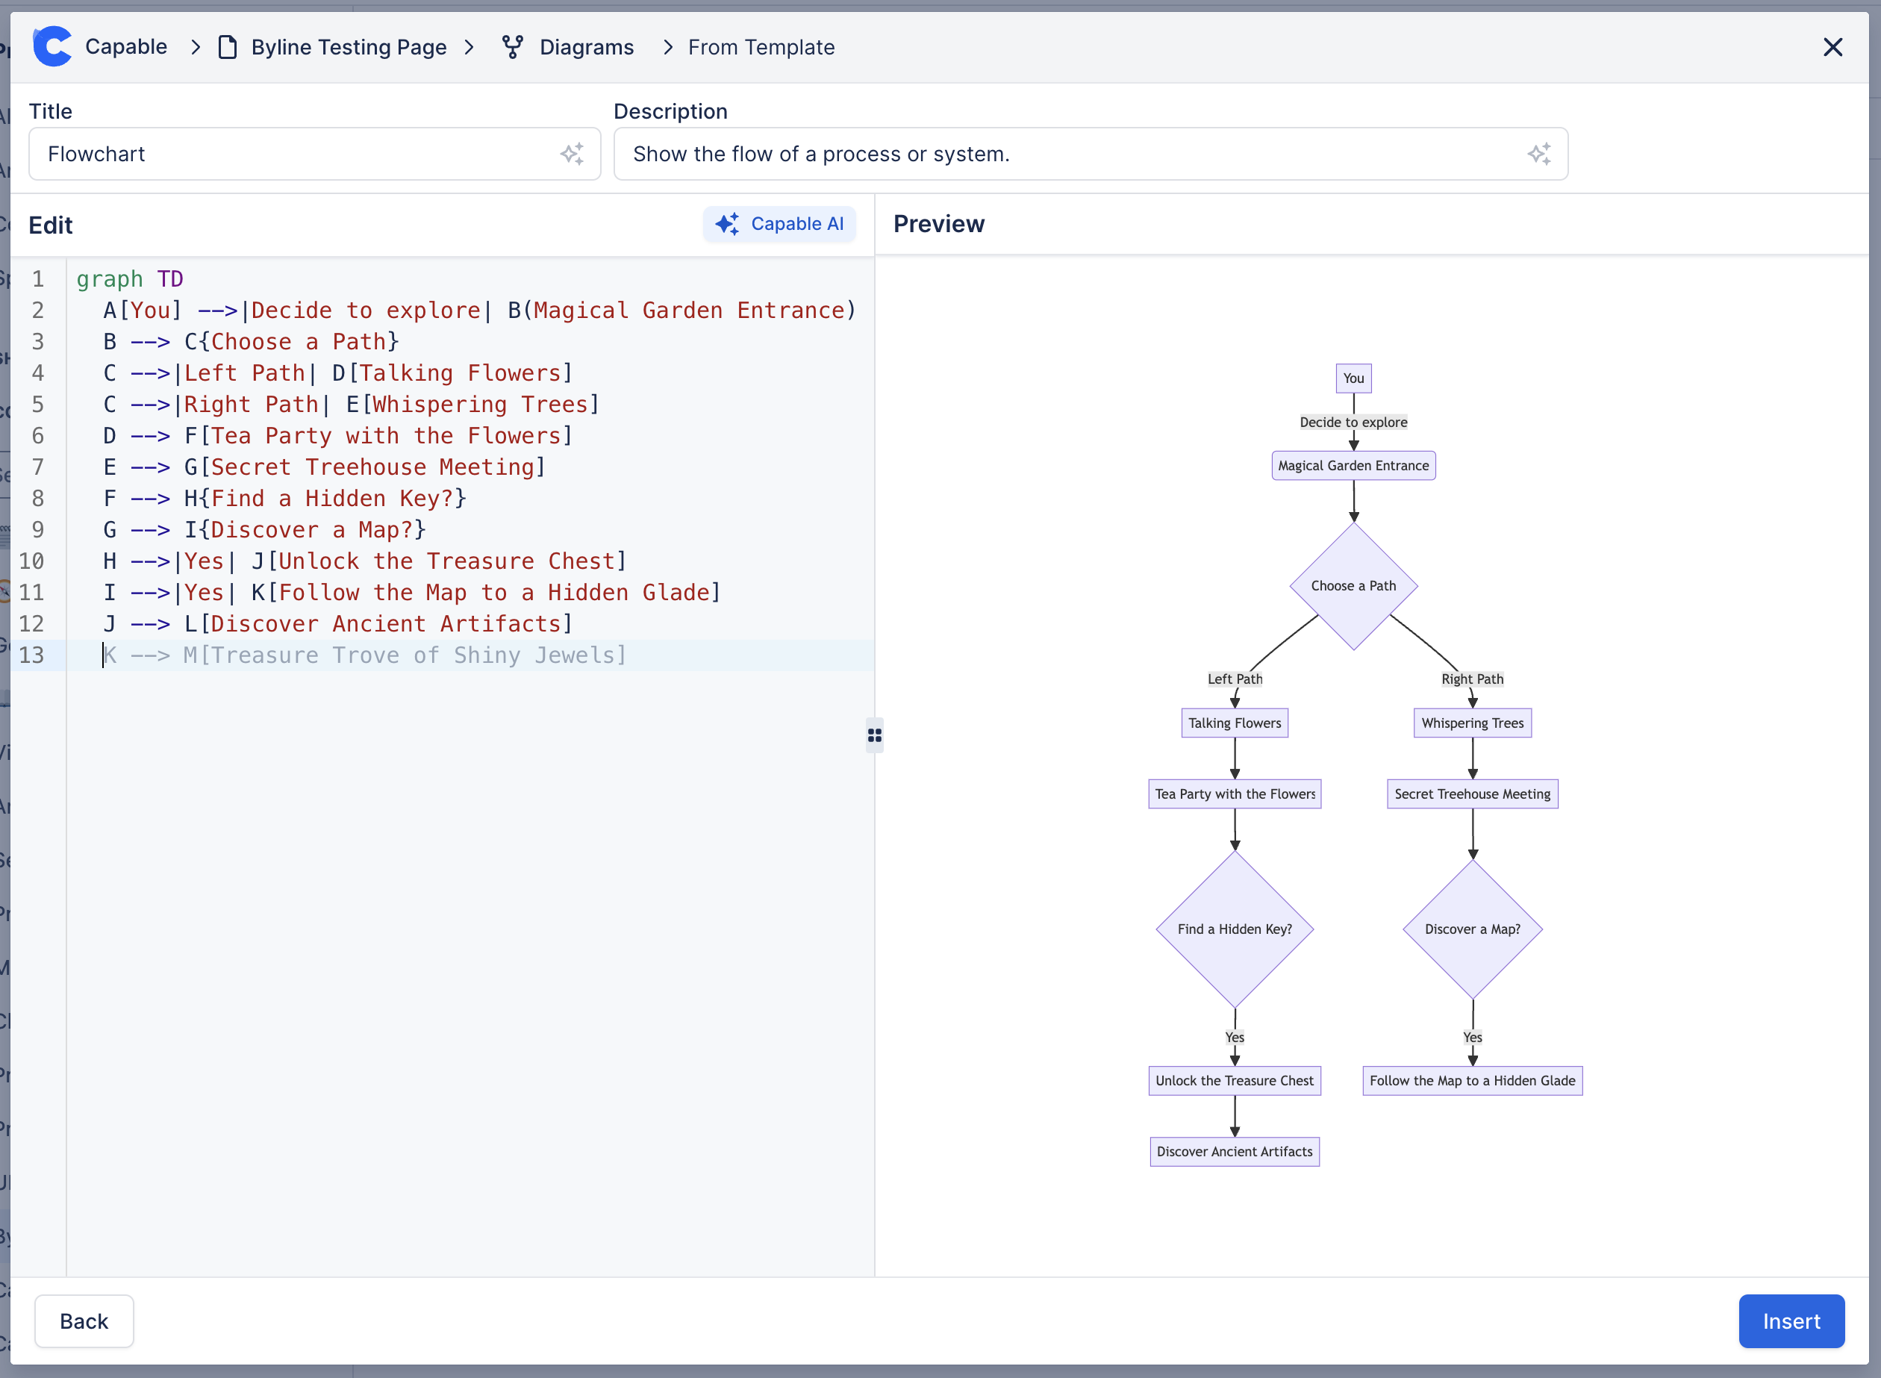Viewport: 1881px width, 1378px height.
Task: Click the page icon beside Byline Testing Page
Action: click(228, 47)
